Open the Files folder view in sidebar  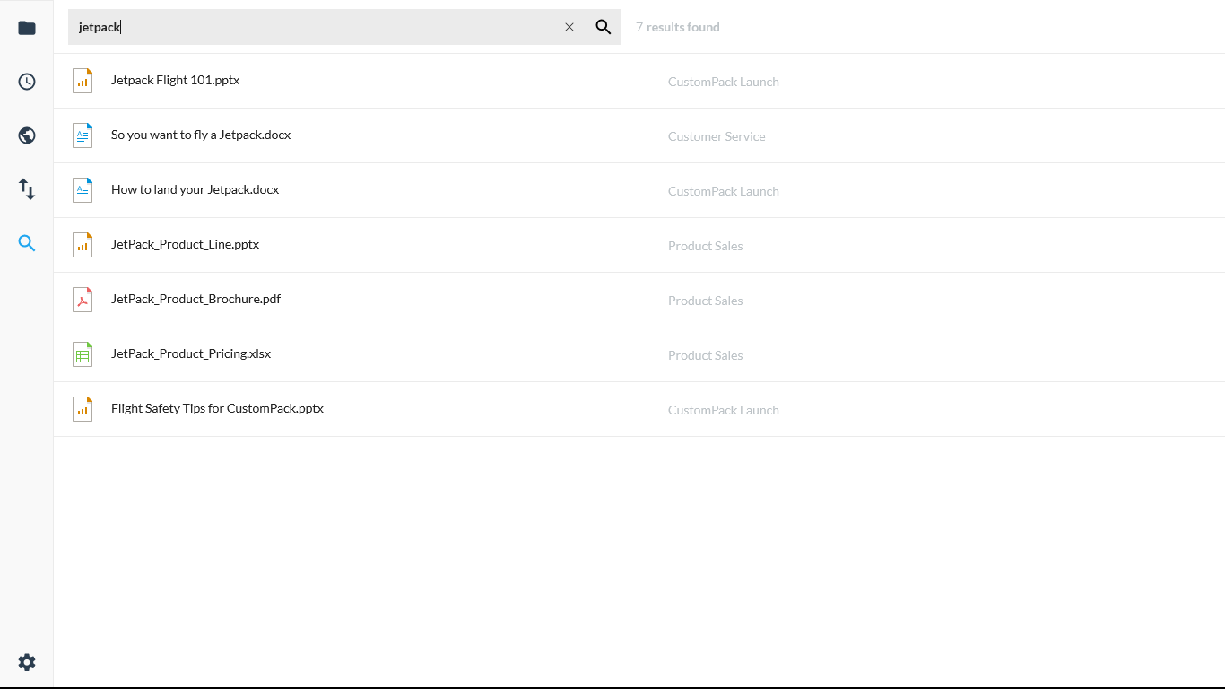coord(26,27)
